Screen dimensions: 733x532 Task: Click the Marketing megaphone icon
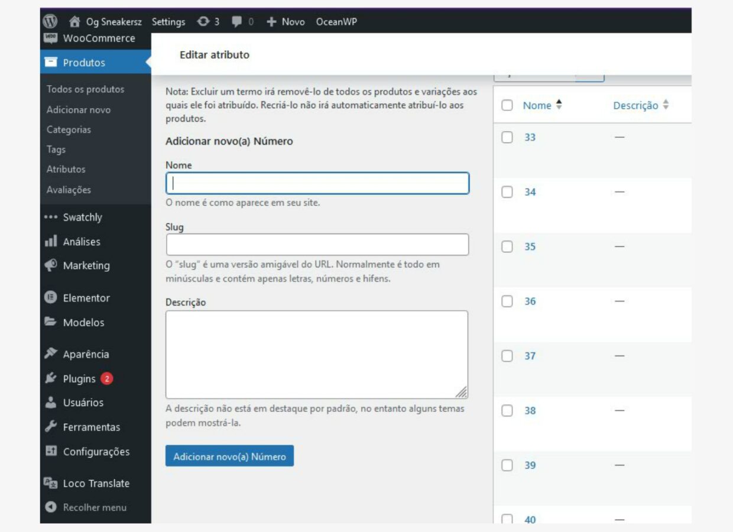click(x=51, y=265)
